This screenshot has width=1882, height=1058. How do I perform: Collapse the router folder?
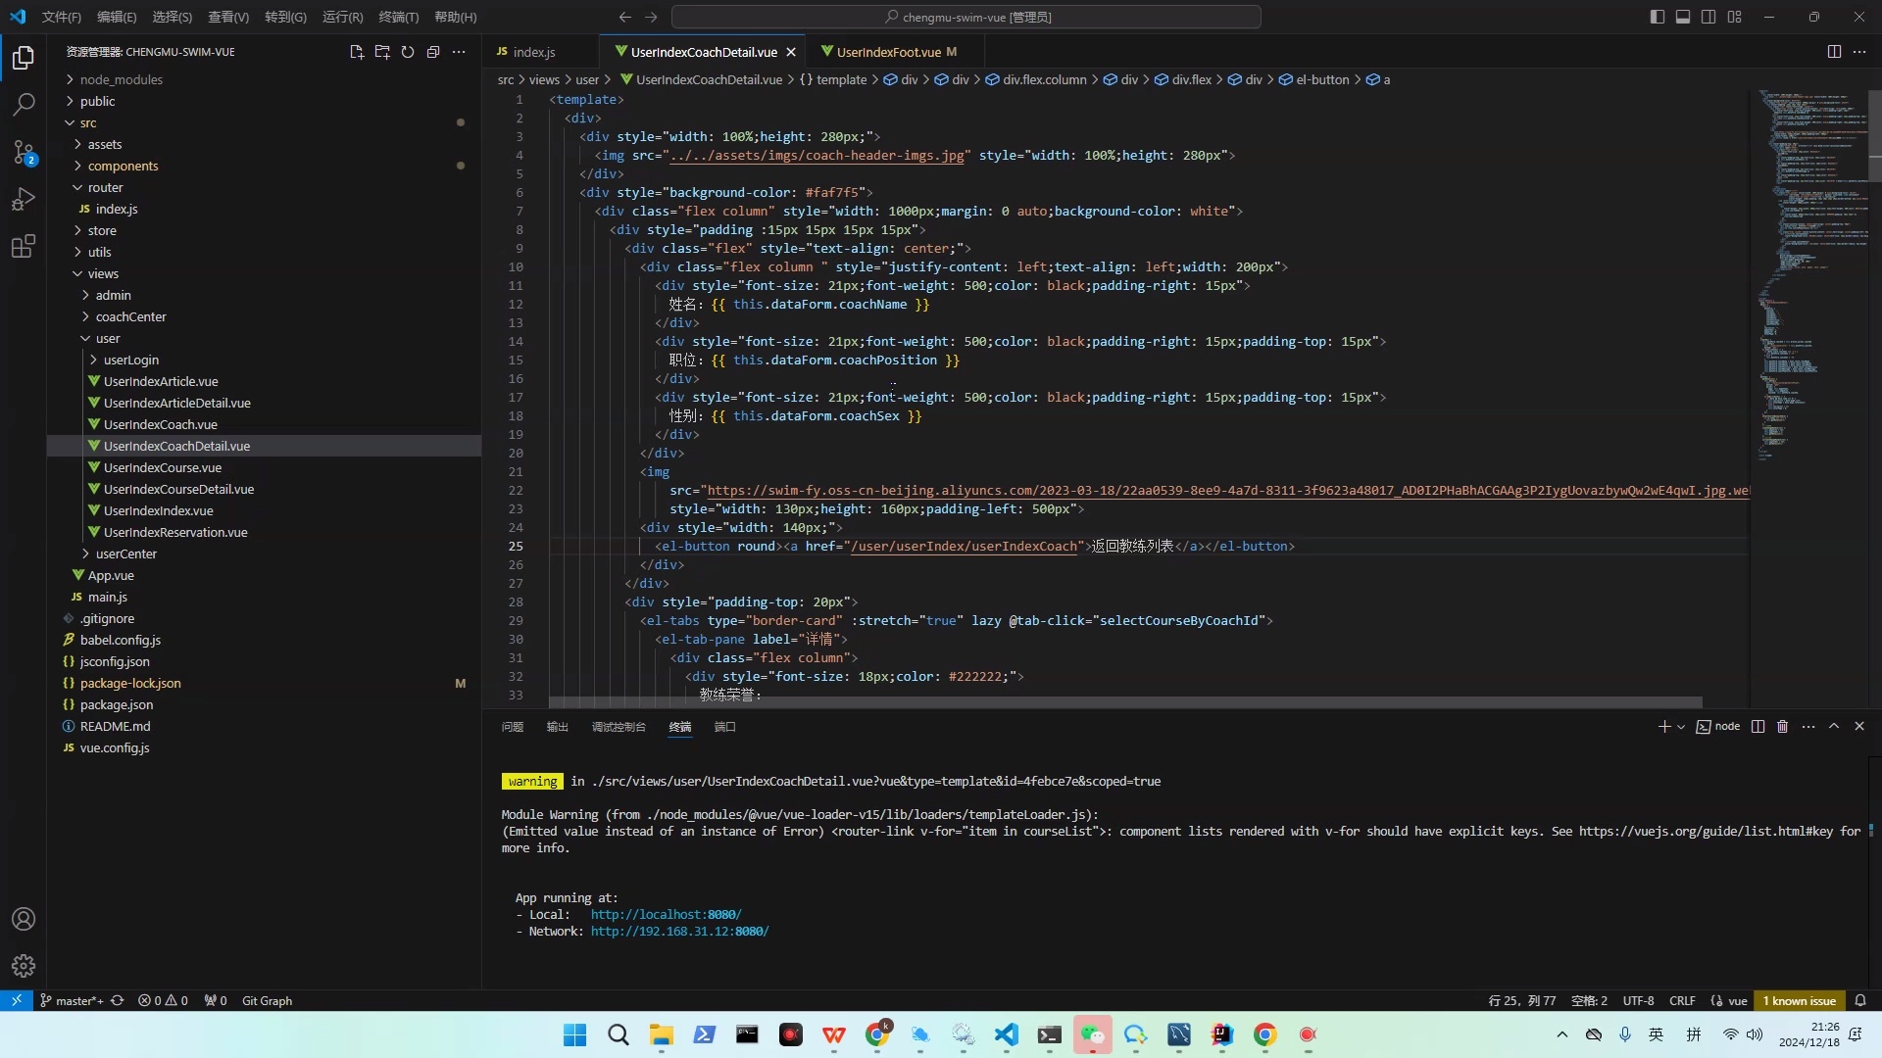pos(105,187)
